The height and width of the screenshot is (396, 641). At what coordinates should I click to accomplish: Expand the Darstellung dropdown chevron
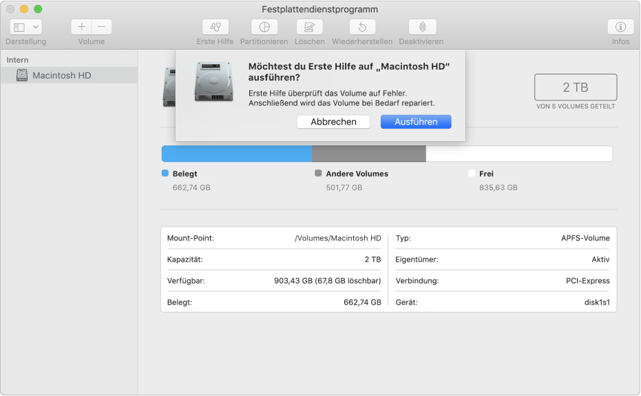(x=36, y=28)
